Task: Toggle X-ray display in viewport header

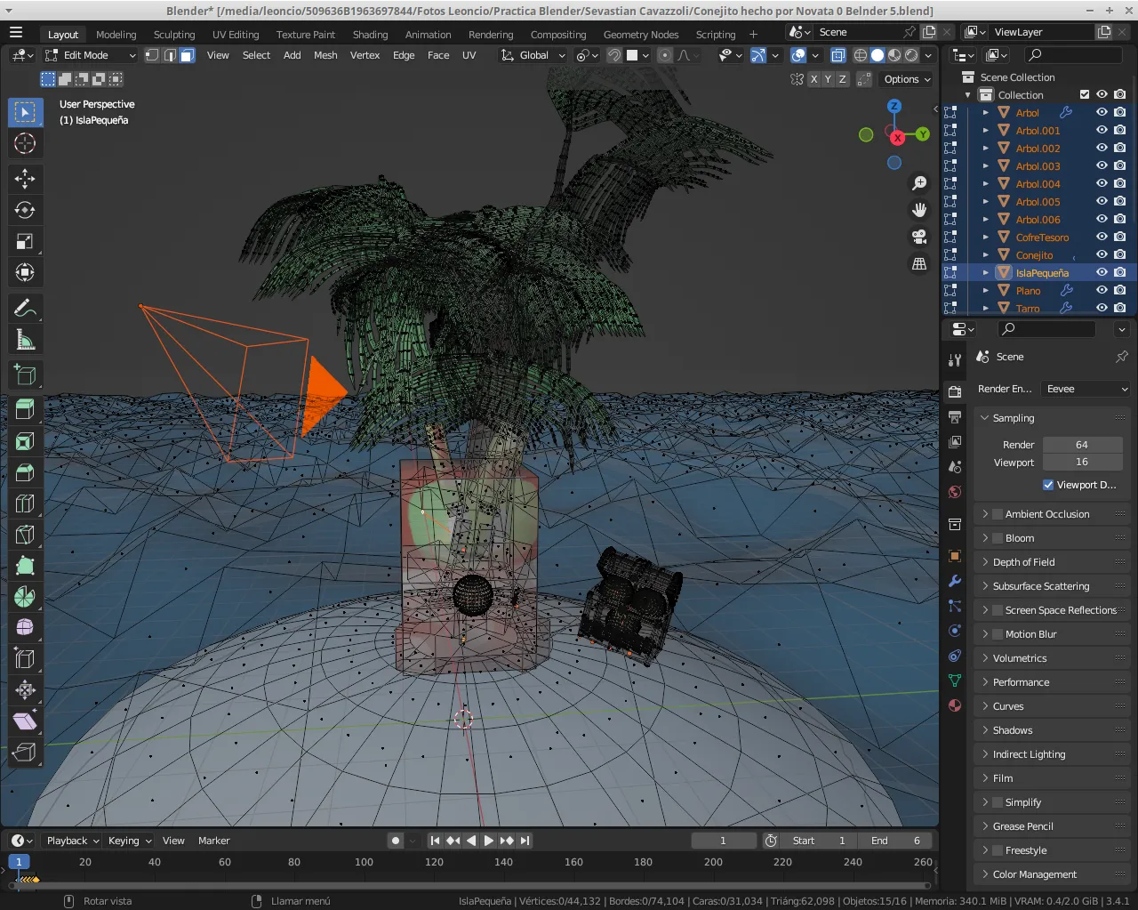Action: (838, 55)
